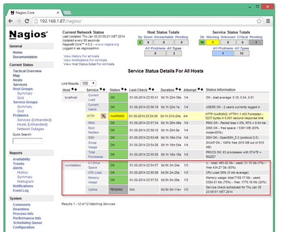Open the Uptime service link
The width and height of the screenshot is (288, 232).
[93, 189]
